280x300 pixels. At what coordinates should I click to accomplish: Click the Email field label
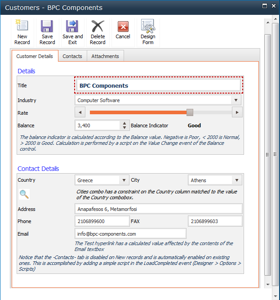click(23, 234)
